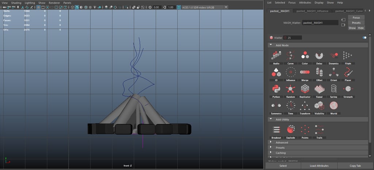The width and height of the screenshot is (374, 170).
Task: Add a MASH Audio node
Action: click(276, 56)
